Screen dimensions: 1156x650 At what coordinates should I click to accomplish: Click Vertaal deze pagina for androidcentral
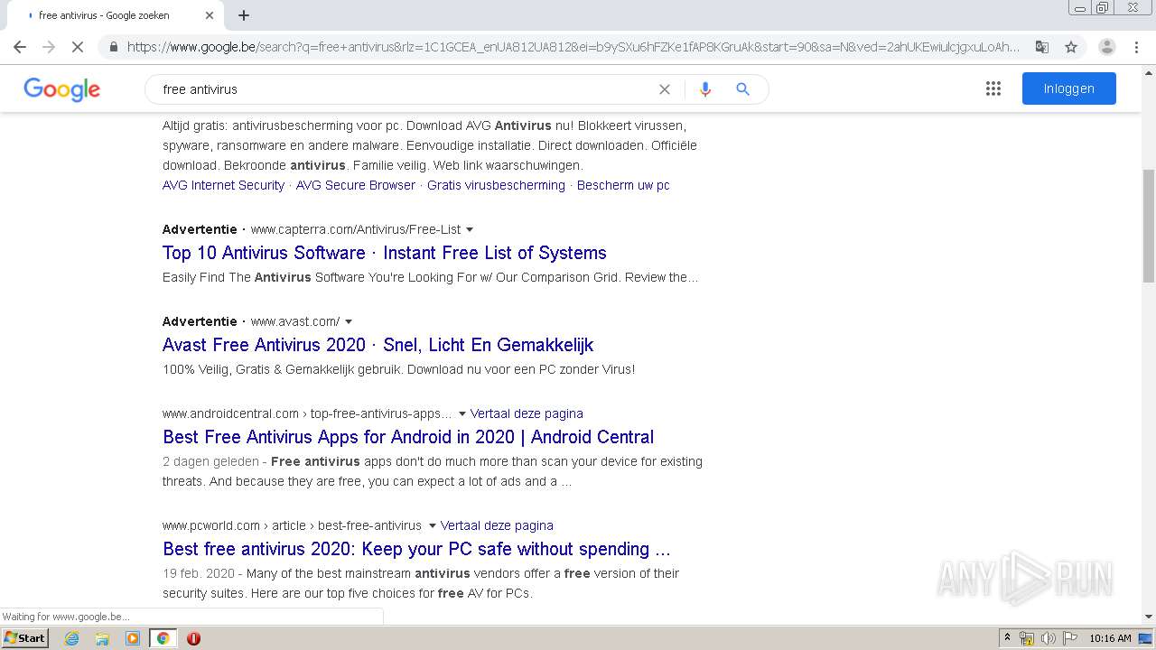(x=527, y=413)
